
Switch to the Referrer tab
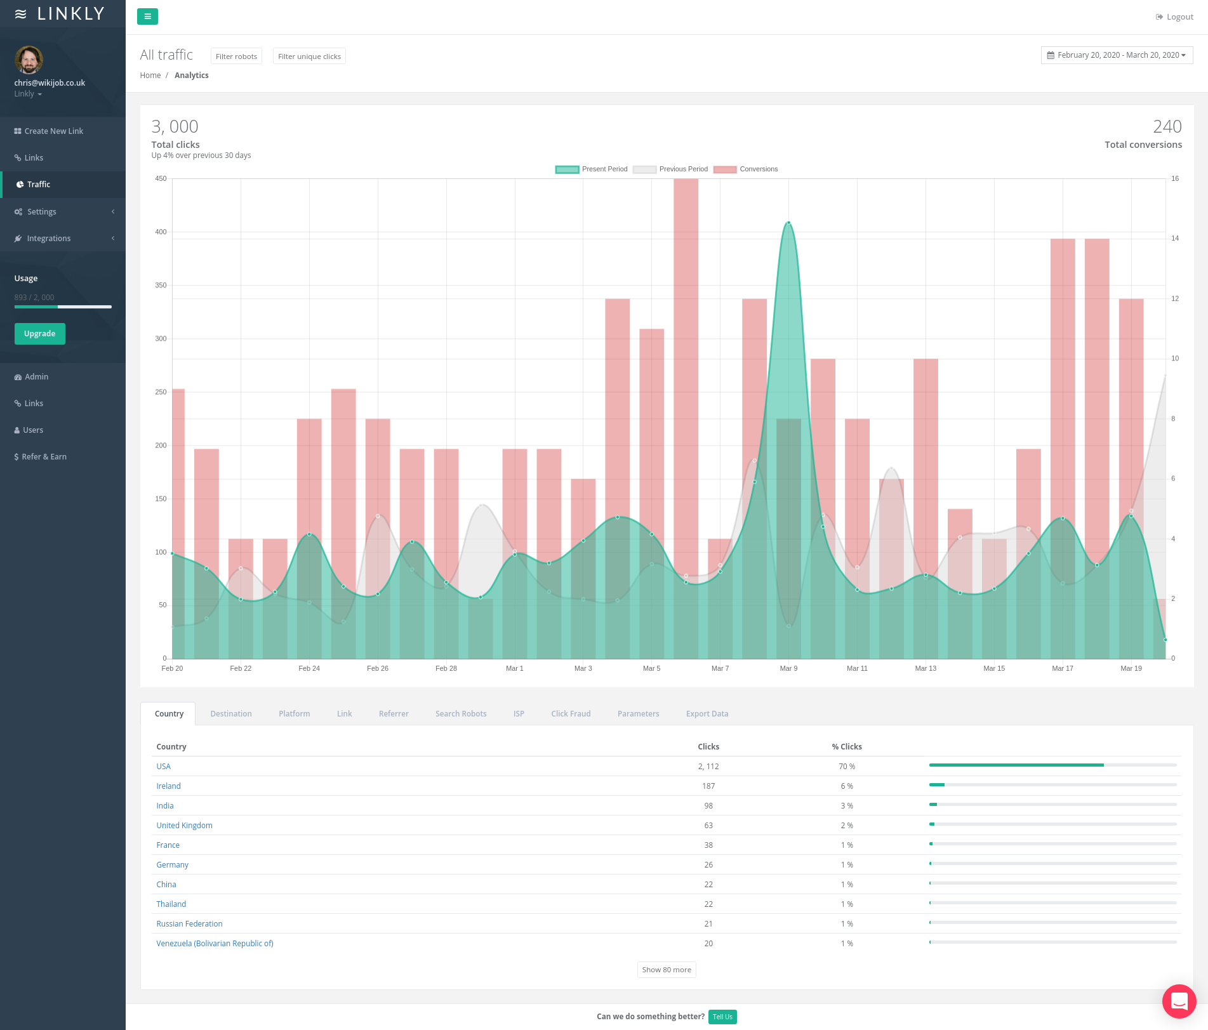(x=394, y=714)
